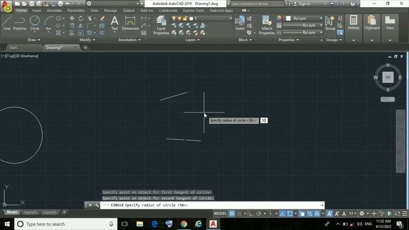Click the Erase tool in Modify panel
The height and width of the screenshot is (230, 409).
[x=102, y=19]
